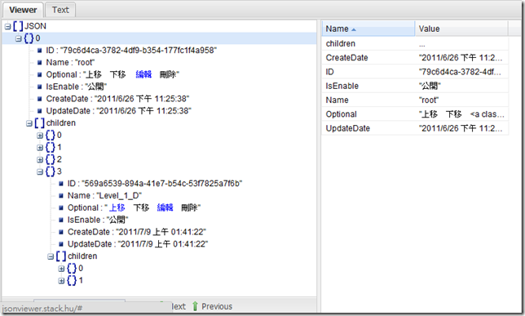Image resolution: width=525 pixels, height=316 pixels.
Task: Click the braces icon of root's child object 2
Action: pyautogui.click(x=51, y=159)
